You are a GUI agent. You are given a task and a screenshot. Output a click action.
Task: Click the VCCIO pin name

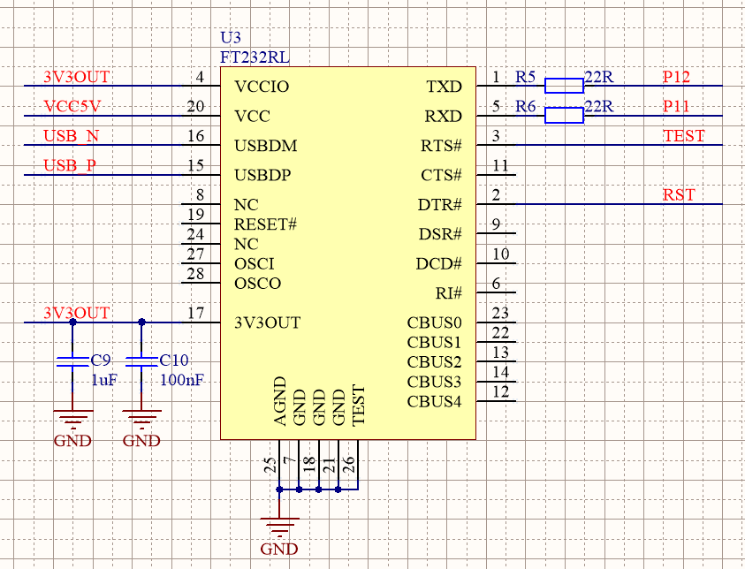coord(262,87)
